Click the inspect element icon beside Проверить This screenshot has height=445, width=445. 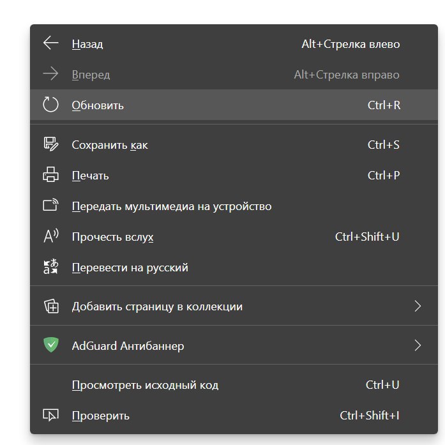coord(51,415)
